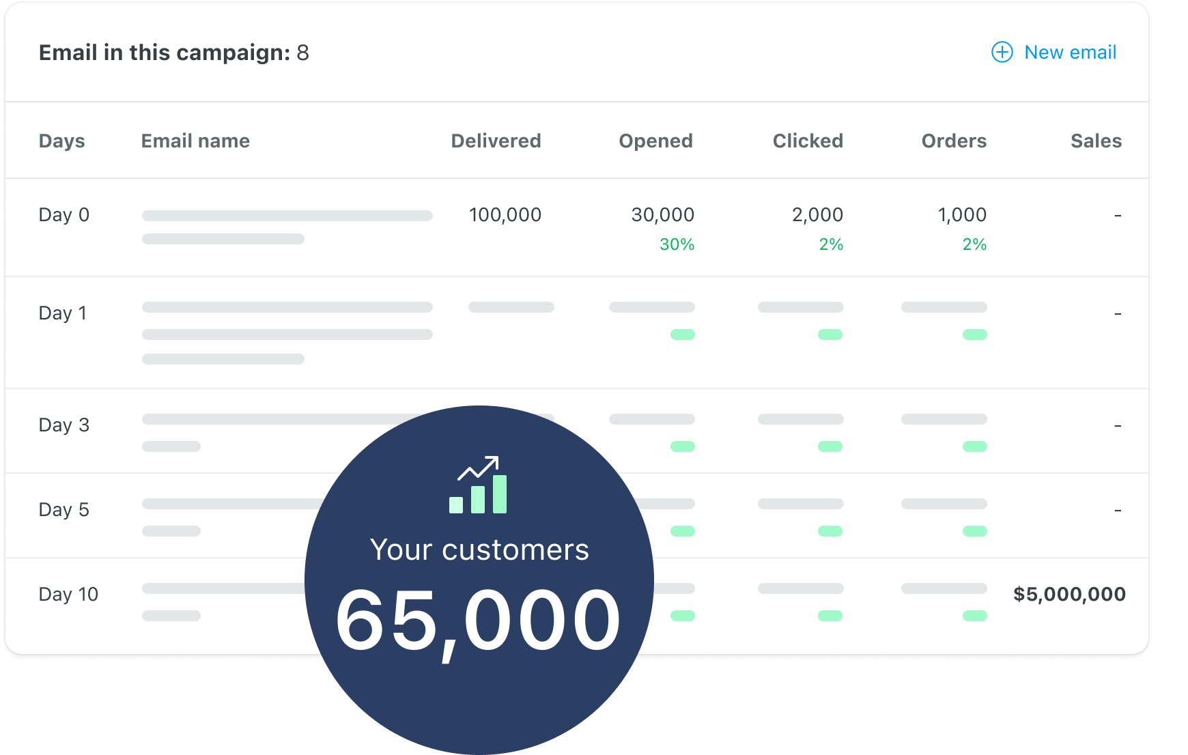The image size is (1188, 755).
Task: Click the $5,000,000 sales value
Action: 1069,595
